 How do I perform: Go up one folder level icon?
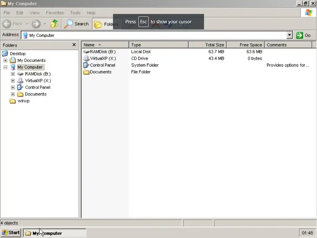pos(54,24)
